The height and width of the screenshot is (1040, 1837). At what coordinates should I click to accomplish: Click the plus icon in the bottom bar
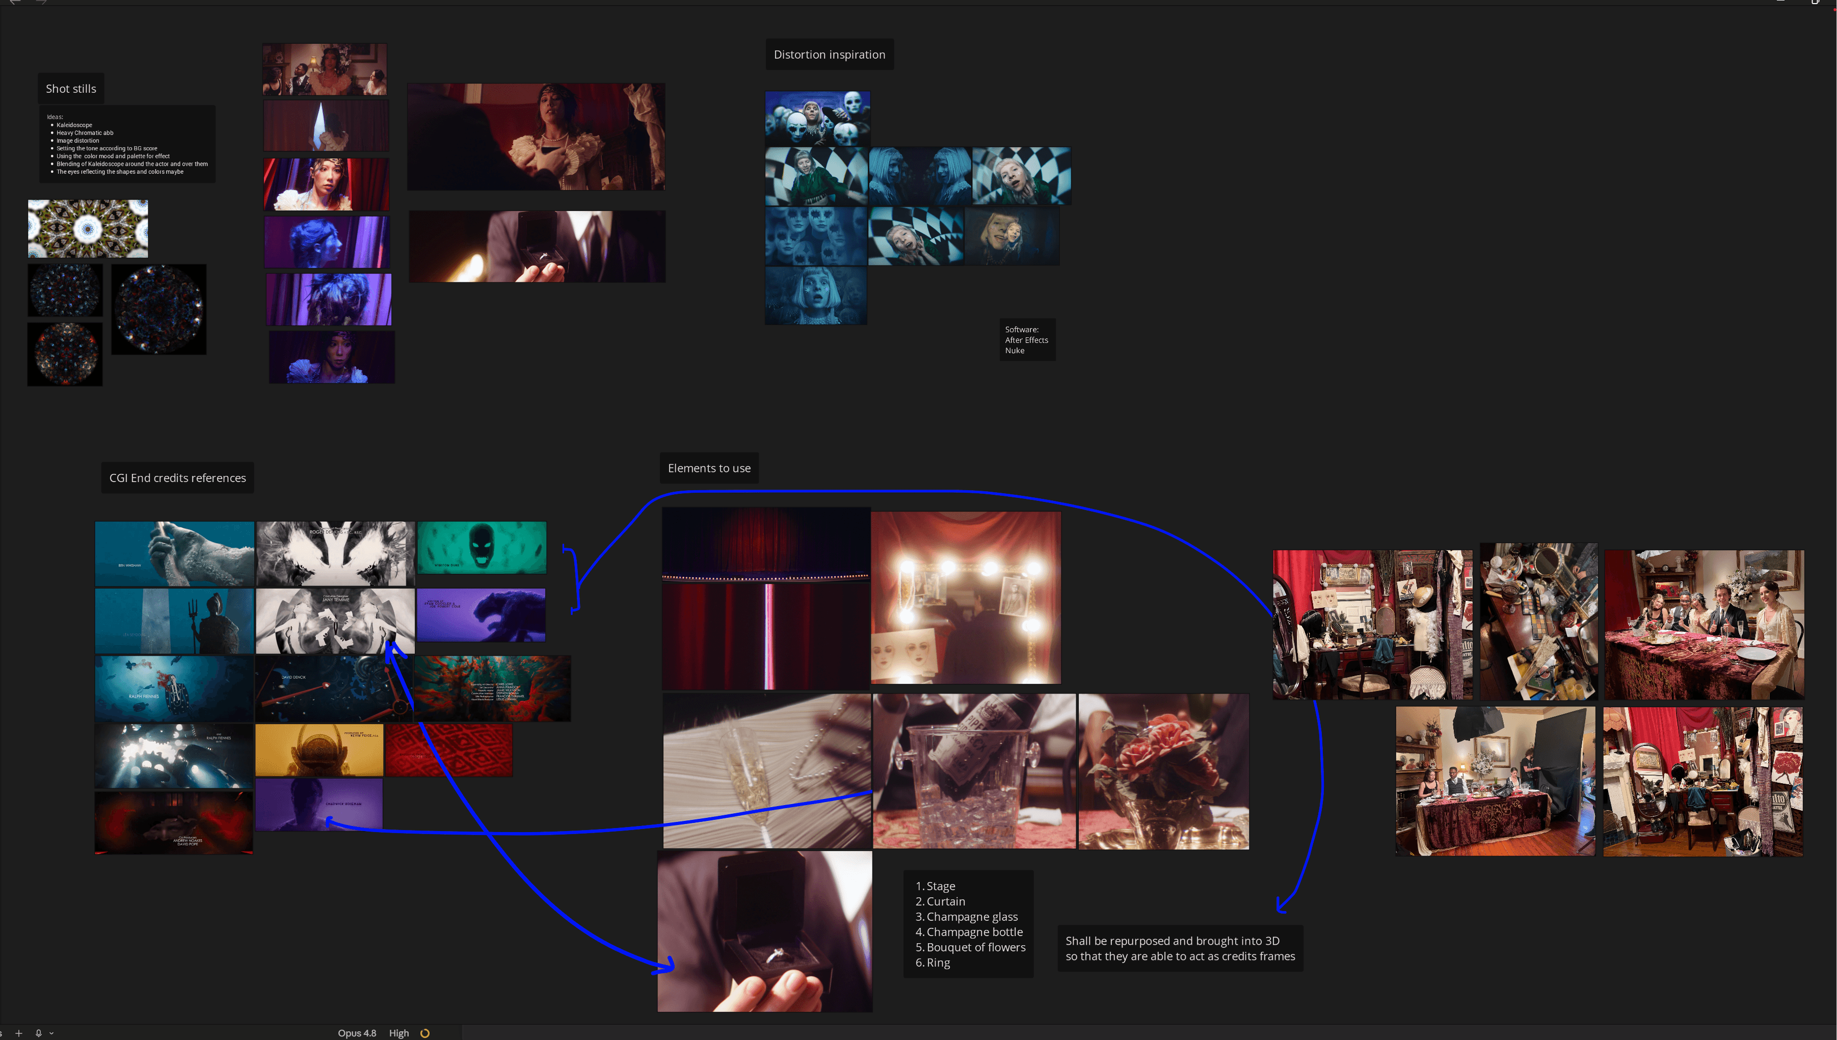18,1033
